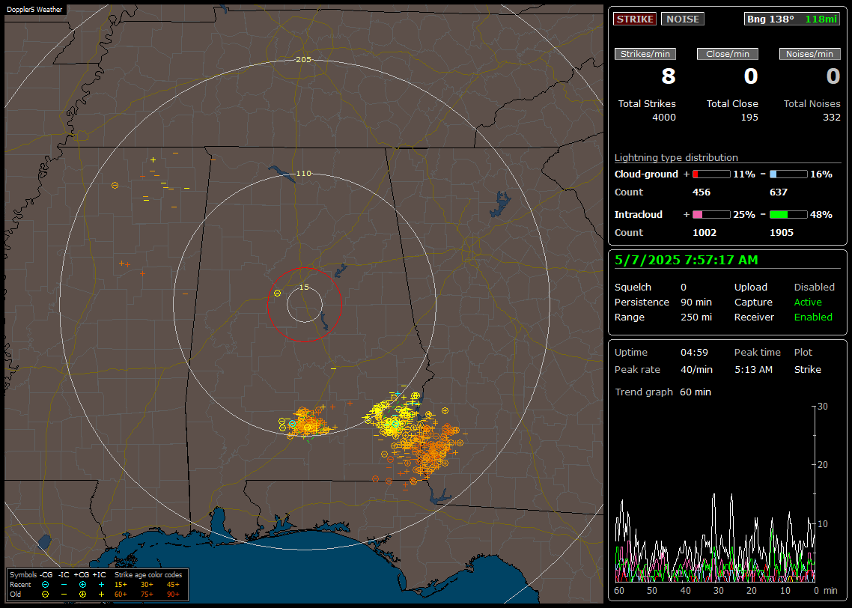This screenshot has width=852, height=608.
Task: Click the green negative intracloud 48% bar
Action: [x=788, y=215]
